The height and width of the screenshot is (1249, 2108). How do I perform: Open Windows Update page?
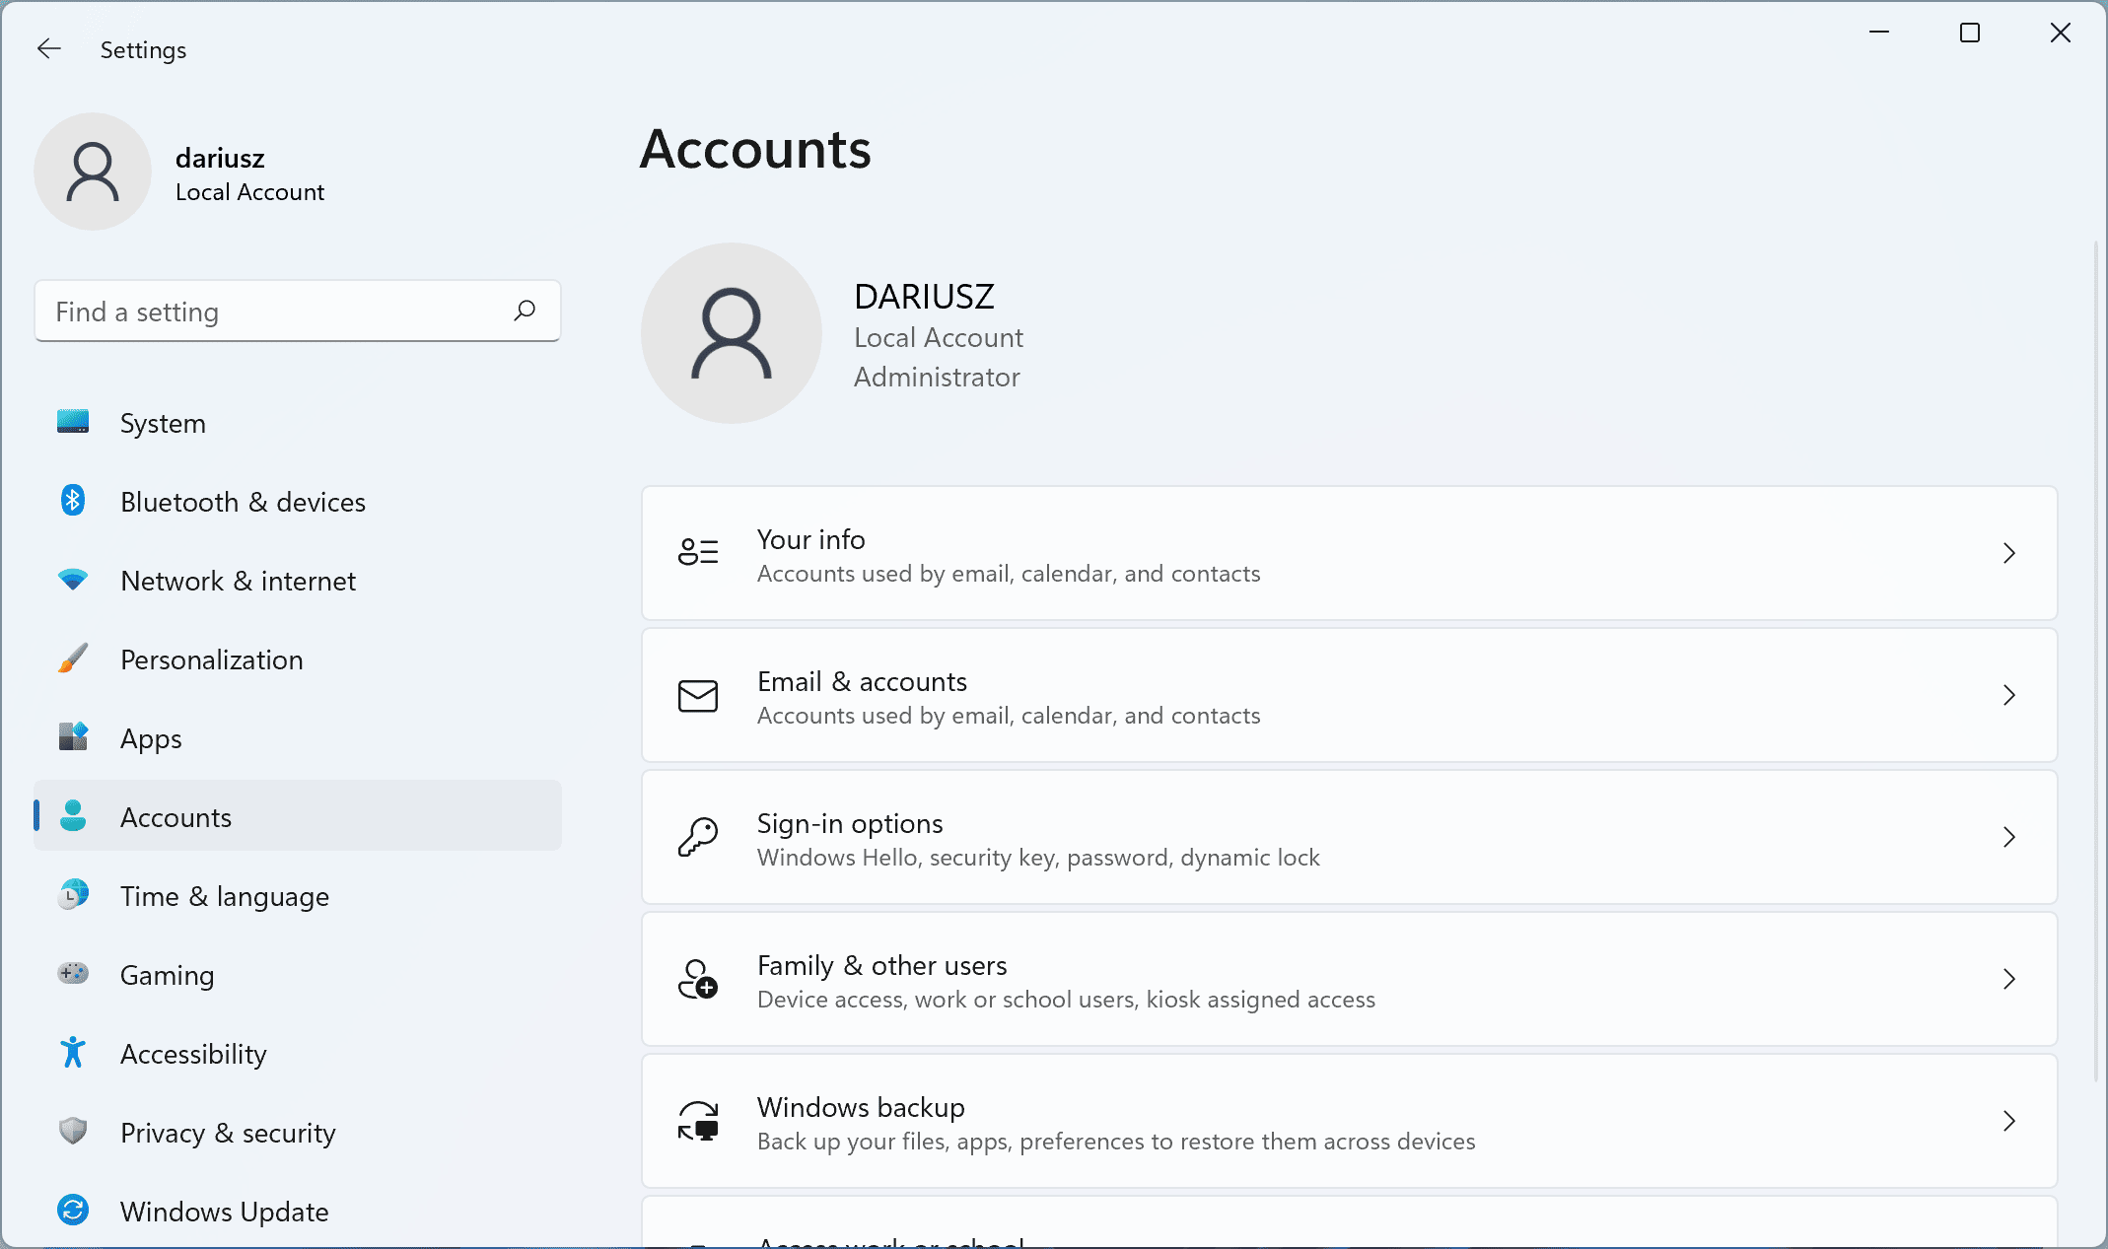[298, 1211]
